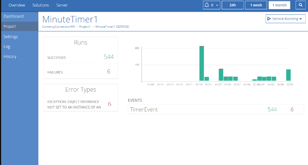Click the Project1 breadcrumb link
This screenshot has width=308, height=165.
coord(85,27)
